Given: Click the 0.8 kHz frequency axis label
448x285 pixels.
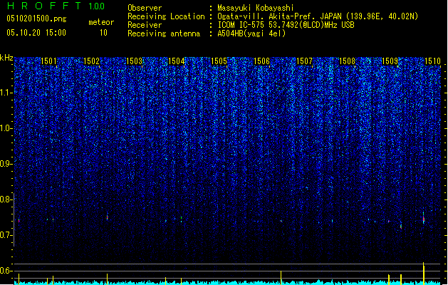Looking at the screenshot, I should click(x=6, y=199).
